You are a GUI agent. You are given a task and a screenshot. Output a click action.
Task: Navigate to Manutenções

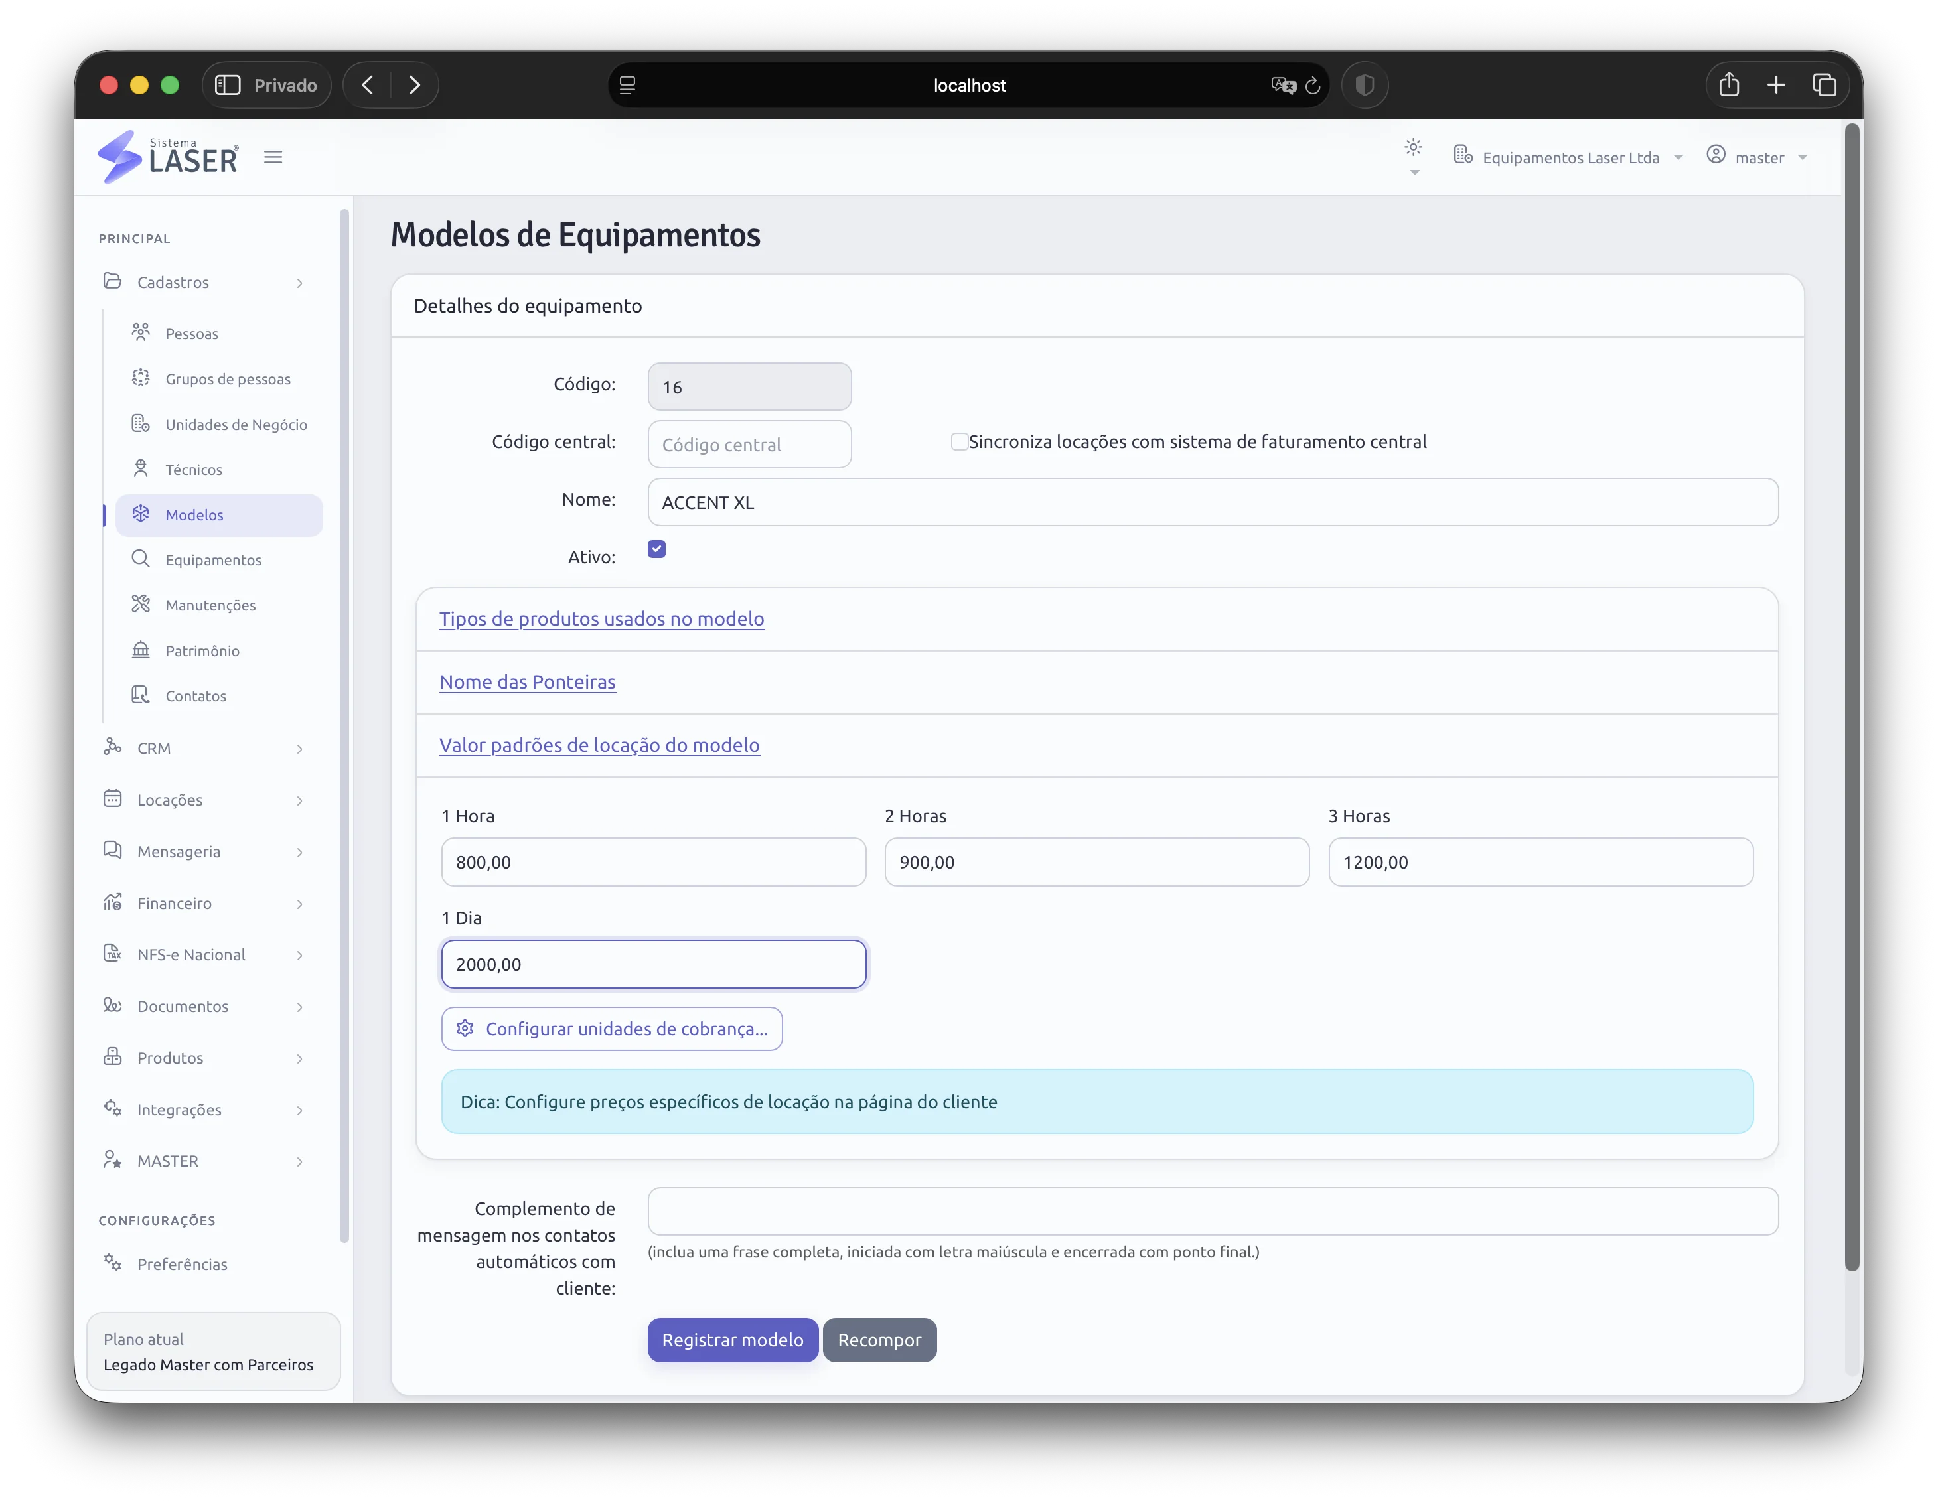point(219,605)
